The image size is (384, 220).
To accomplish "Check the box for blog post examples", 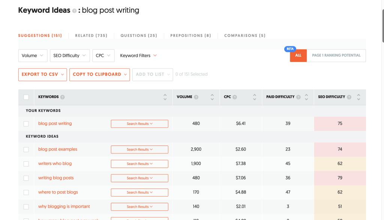I will pyautogui.click(x=26, y=150).
